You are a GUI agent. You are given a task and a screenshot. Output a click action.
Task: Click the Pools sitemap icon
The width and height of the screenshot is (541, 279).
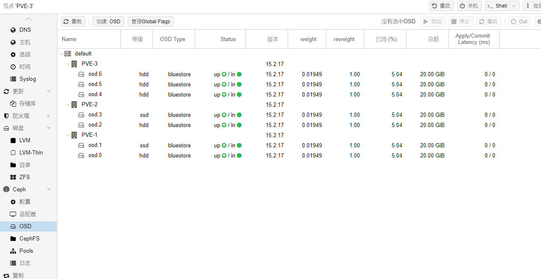[x=13, y=251]
